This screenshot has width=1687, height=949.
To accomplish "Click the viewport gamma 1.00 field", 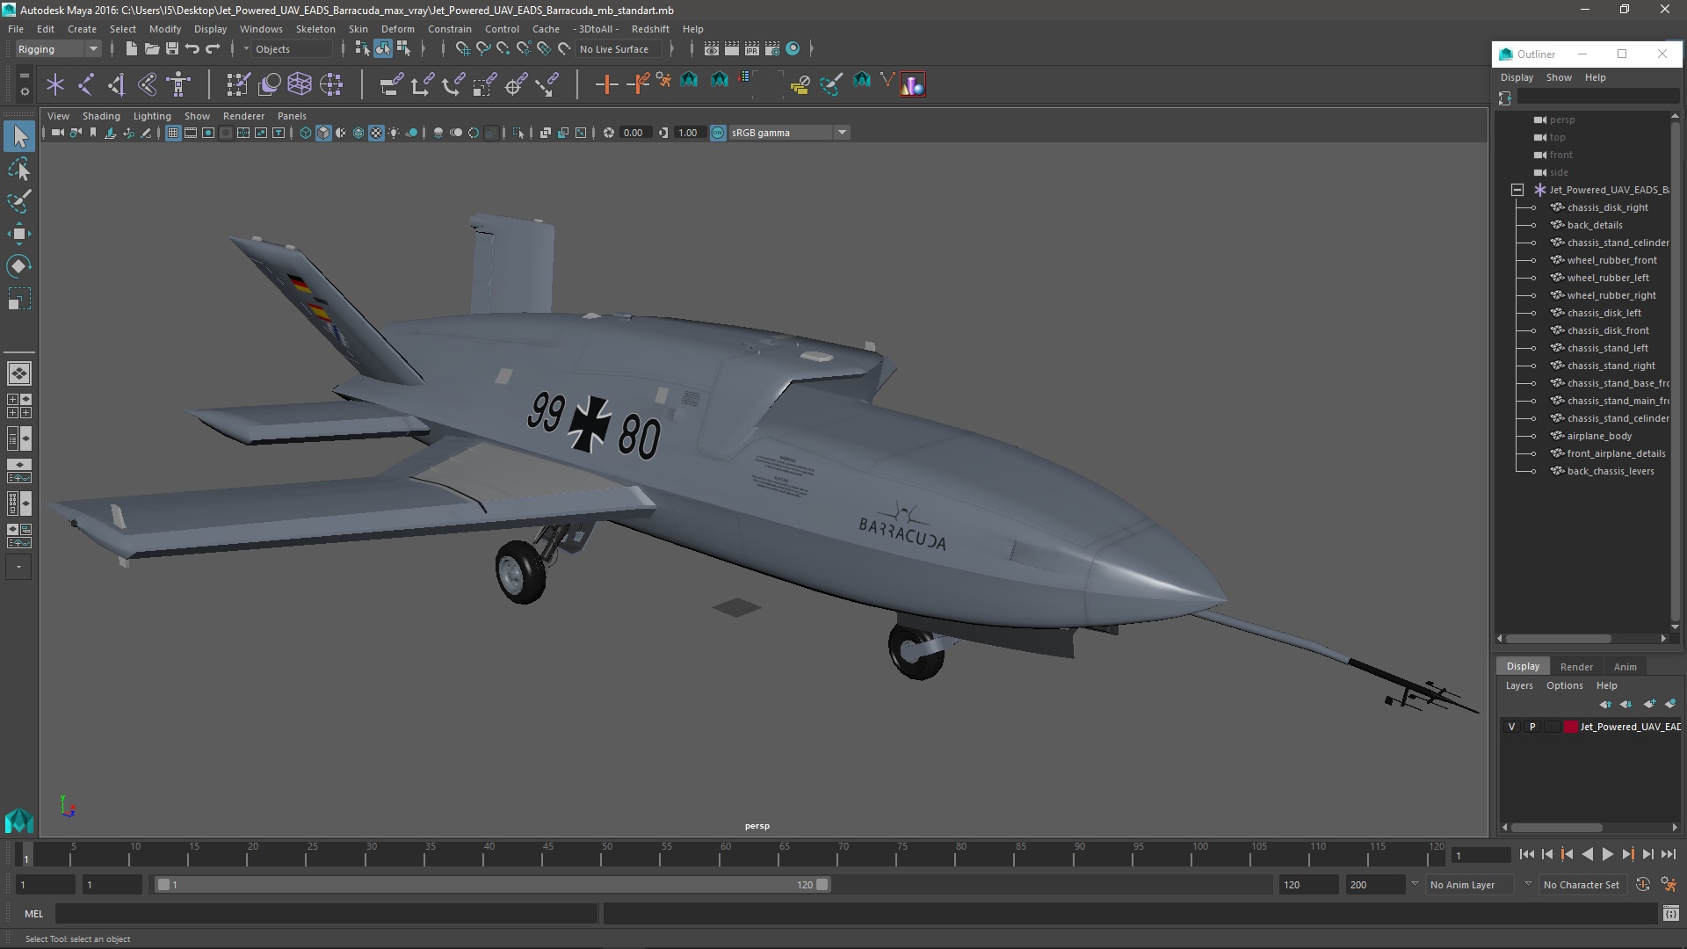I will click(x=690, y=133).
